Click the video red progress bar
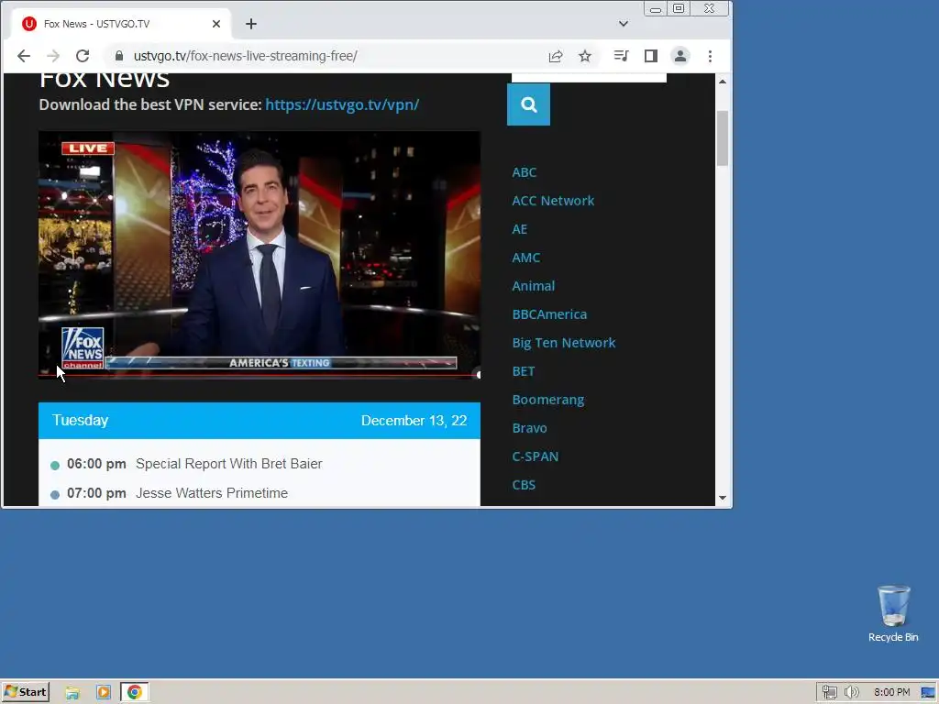The height and width of the screenshot is (704, 939). click(260, 375)
